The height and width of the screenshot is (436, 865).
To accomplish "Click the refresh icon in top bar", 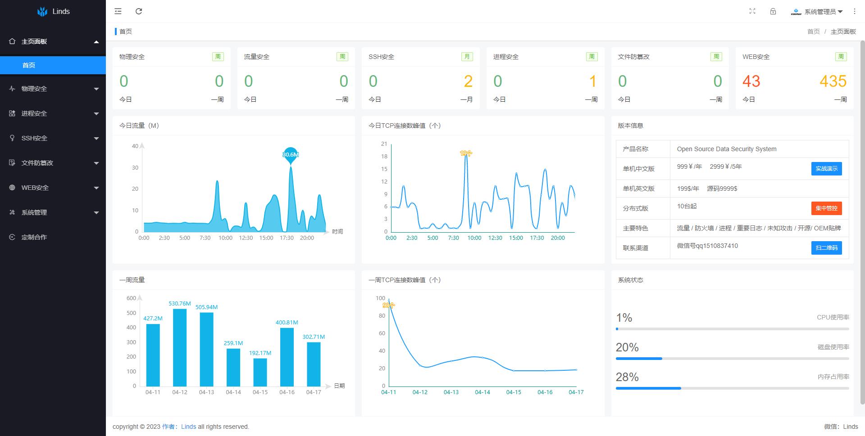I will [139, 11].
